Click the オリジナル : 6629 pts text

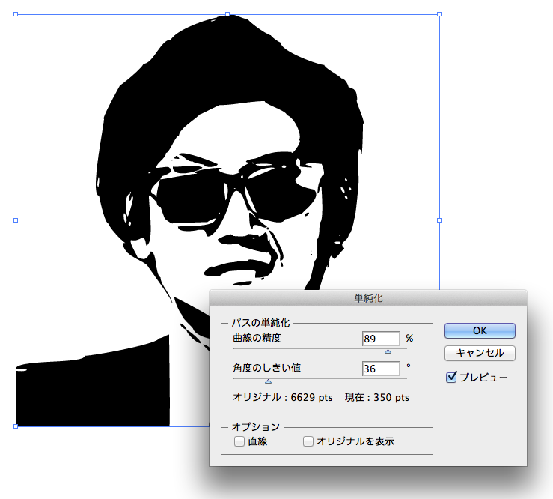(x=283, y=398)
